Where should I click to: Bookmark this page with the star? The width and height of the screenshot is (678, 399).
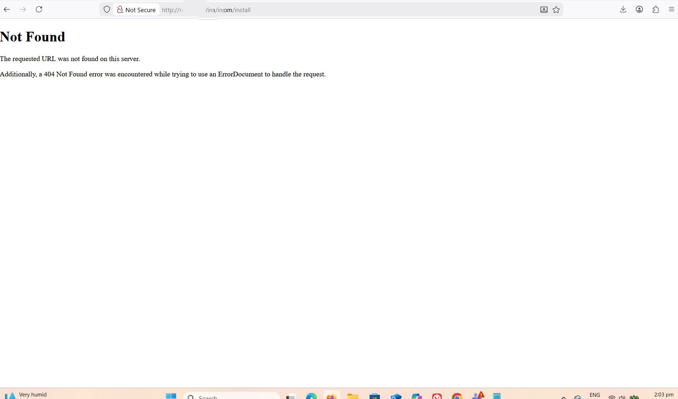click(x=556, y=10)
